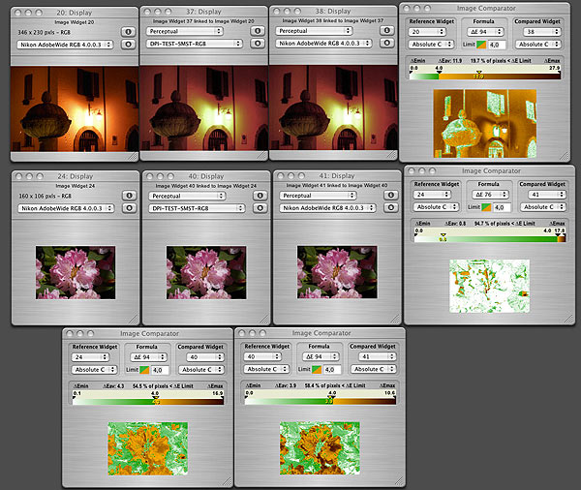The height and width of the screenshot is (490, 581).
Task: Click '19.7 % of pixels < ΔE Limit' text
Action: point(501,60)
